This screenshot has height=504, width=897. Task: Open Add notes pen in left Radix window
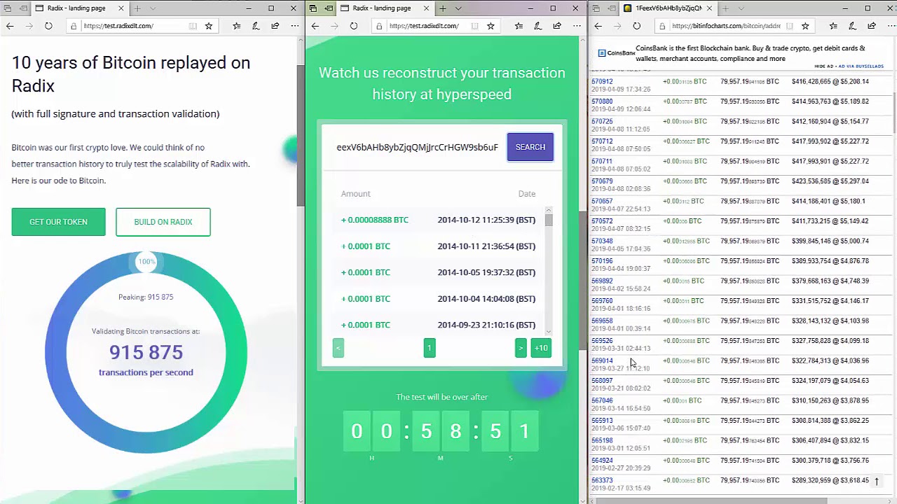coord(256,26)
